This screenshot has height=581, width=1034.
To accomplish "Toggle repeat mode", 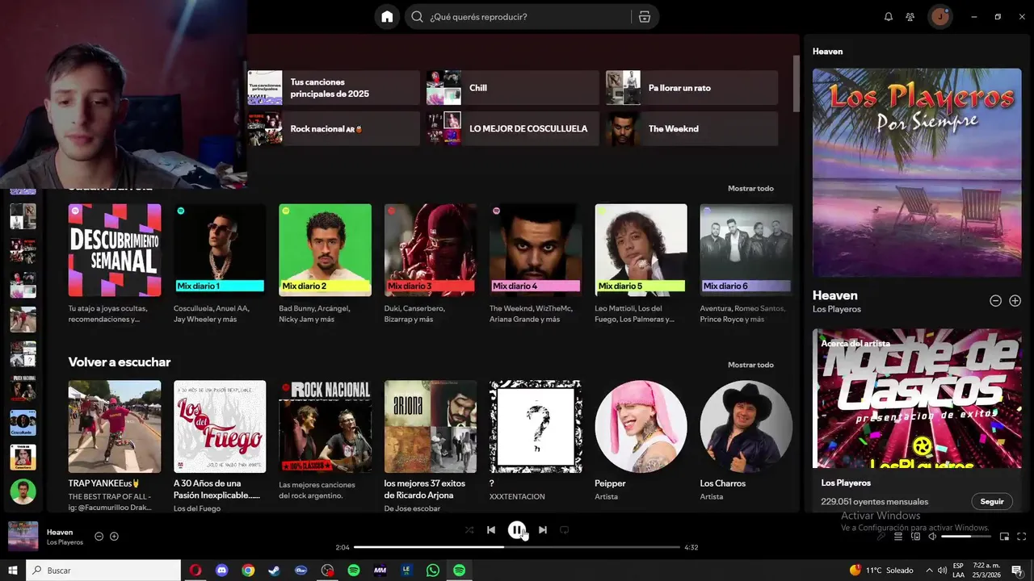I will [x=565, y=530].
